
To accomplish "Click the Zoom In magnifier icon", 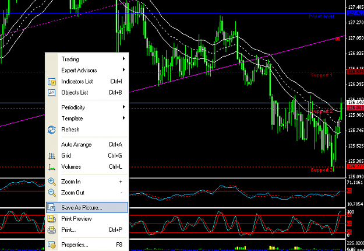I will click(x=51, y=182).
